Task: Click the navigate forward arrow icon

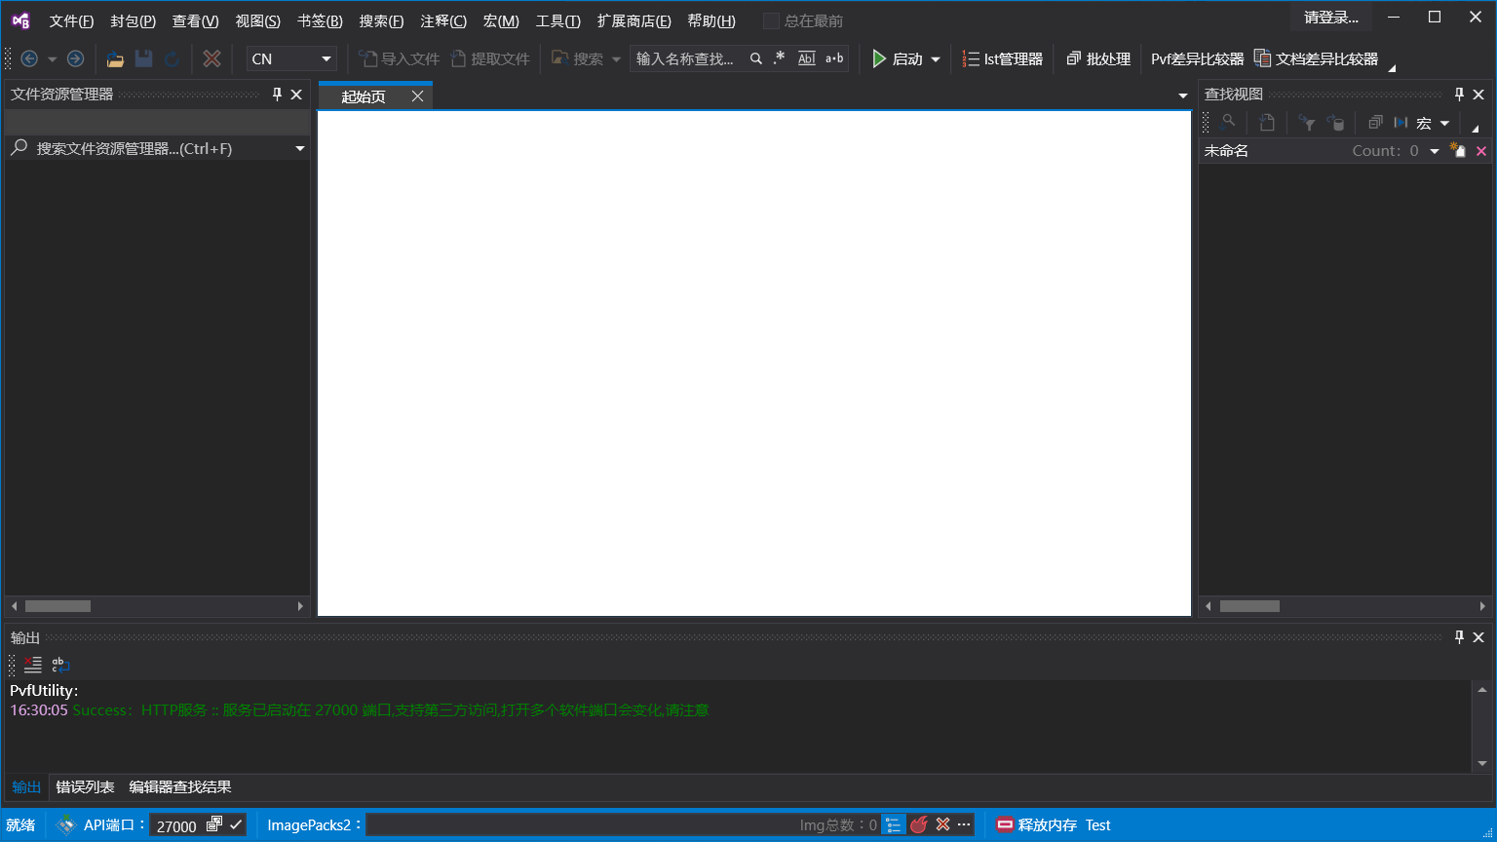Action: pos(75,58)
